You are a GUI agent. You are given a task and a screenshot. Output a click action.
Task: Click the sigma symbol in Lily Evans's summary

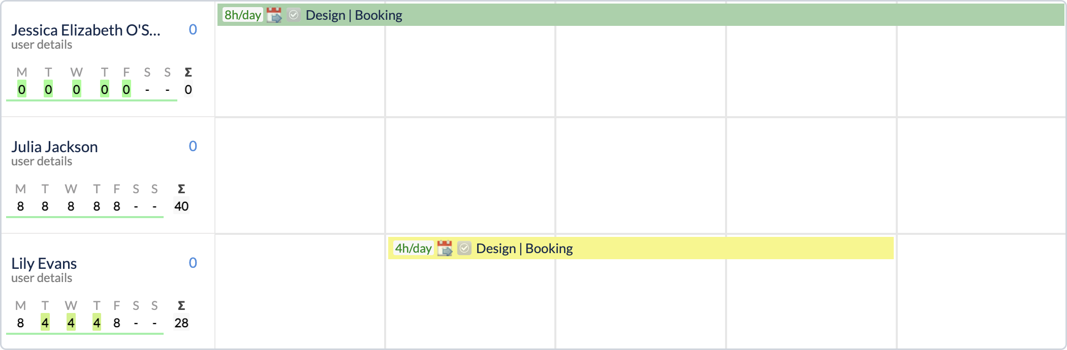point(181,306)
